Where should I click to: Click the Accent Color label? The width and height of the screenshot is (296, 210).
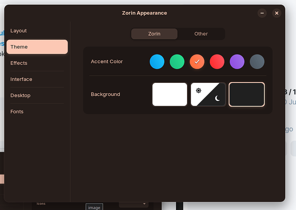pos(107,61)
